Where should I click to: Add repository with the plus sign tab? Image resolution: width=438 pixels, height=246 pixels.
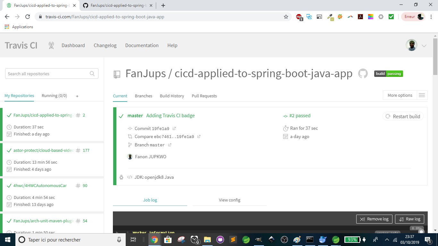coord(77,96)
